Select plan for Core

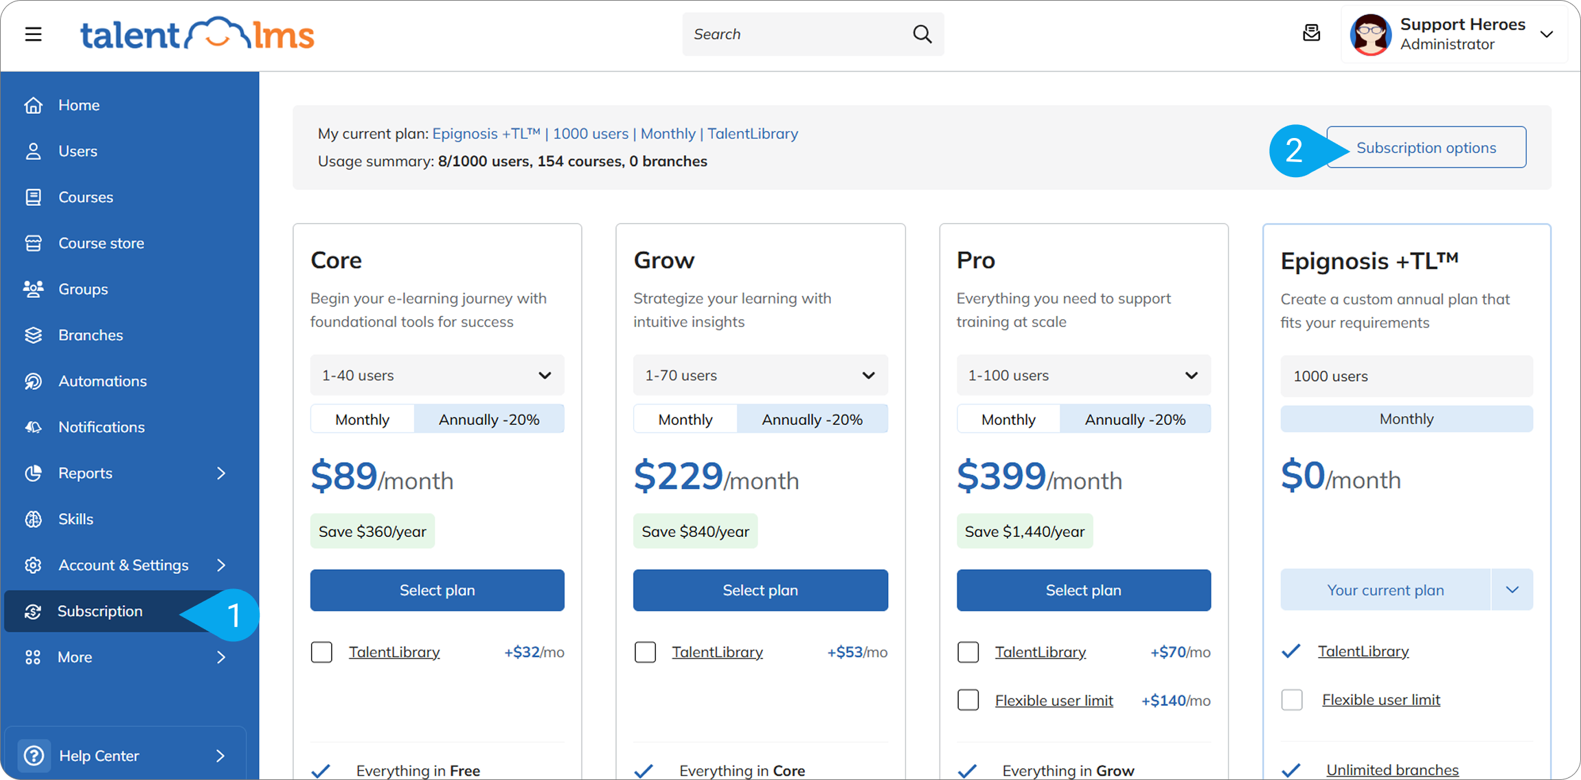coord(437,590)
